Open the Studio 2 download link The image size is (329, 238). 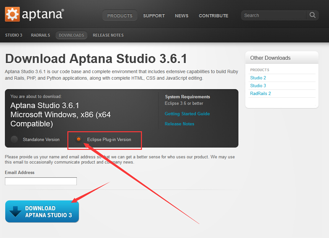coord(258,78)
